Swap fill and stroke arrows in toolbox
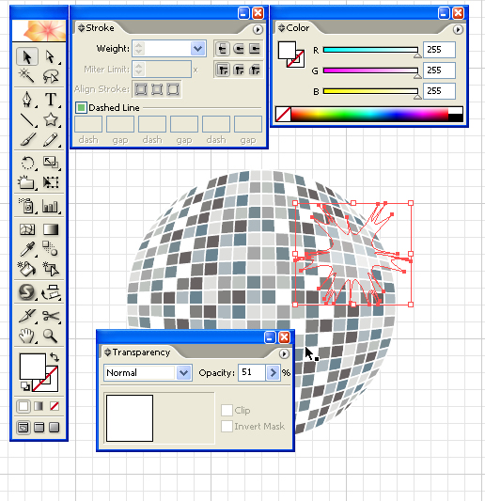 (x=55, y=357)
